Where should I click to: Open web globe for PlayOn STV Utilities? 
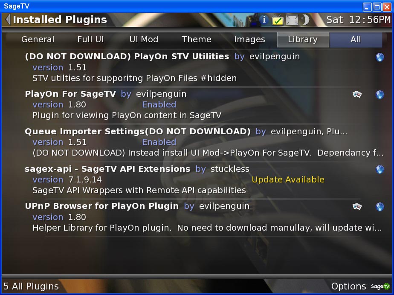[380, 57]
